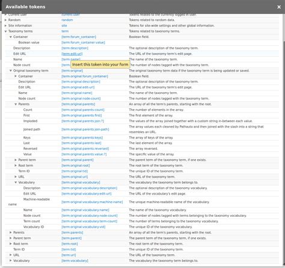Expand Parent term under Original taxonomy term
This screenshot has width=285, height=268.
click(16, 160)
